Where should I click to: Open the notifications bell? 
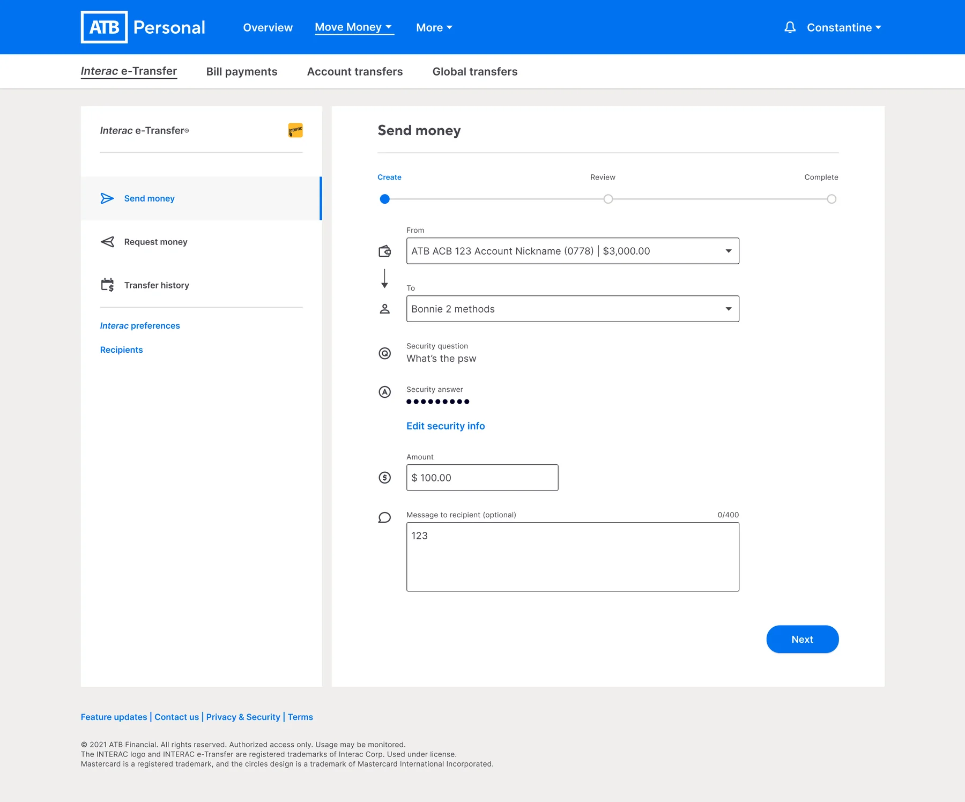(790, 27)
